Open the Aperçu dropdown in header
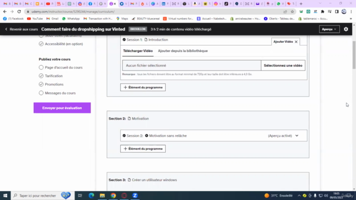Image resolution: width=356 pixels, height=200 pixels. click(x=329, y=29)
